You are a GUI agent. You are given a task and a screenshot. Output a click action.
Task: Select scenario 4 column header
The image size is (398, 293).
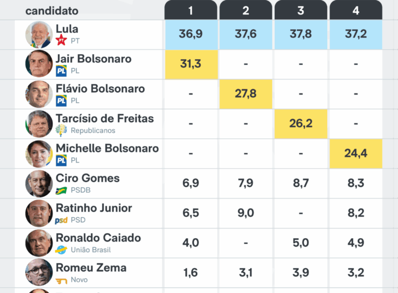(355, 11)
